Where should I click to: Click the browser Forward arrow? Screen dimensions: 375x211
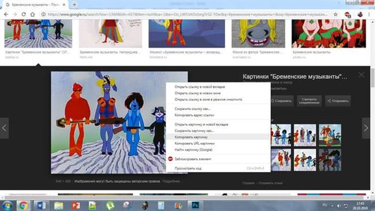15,14
